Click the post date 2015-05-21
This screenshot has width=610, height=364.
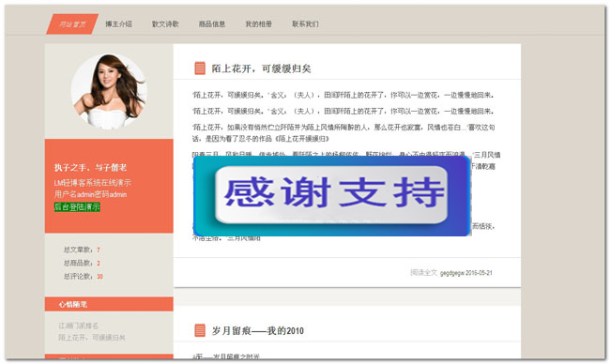(x=479, y=273)
